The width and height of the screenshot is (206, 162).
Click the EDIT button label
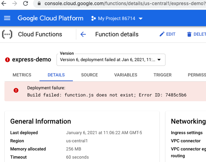171,34
